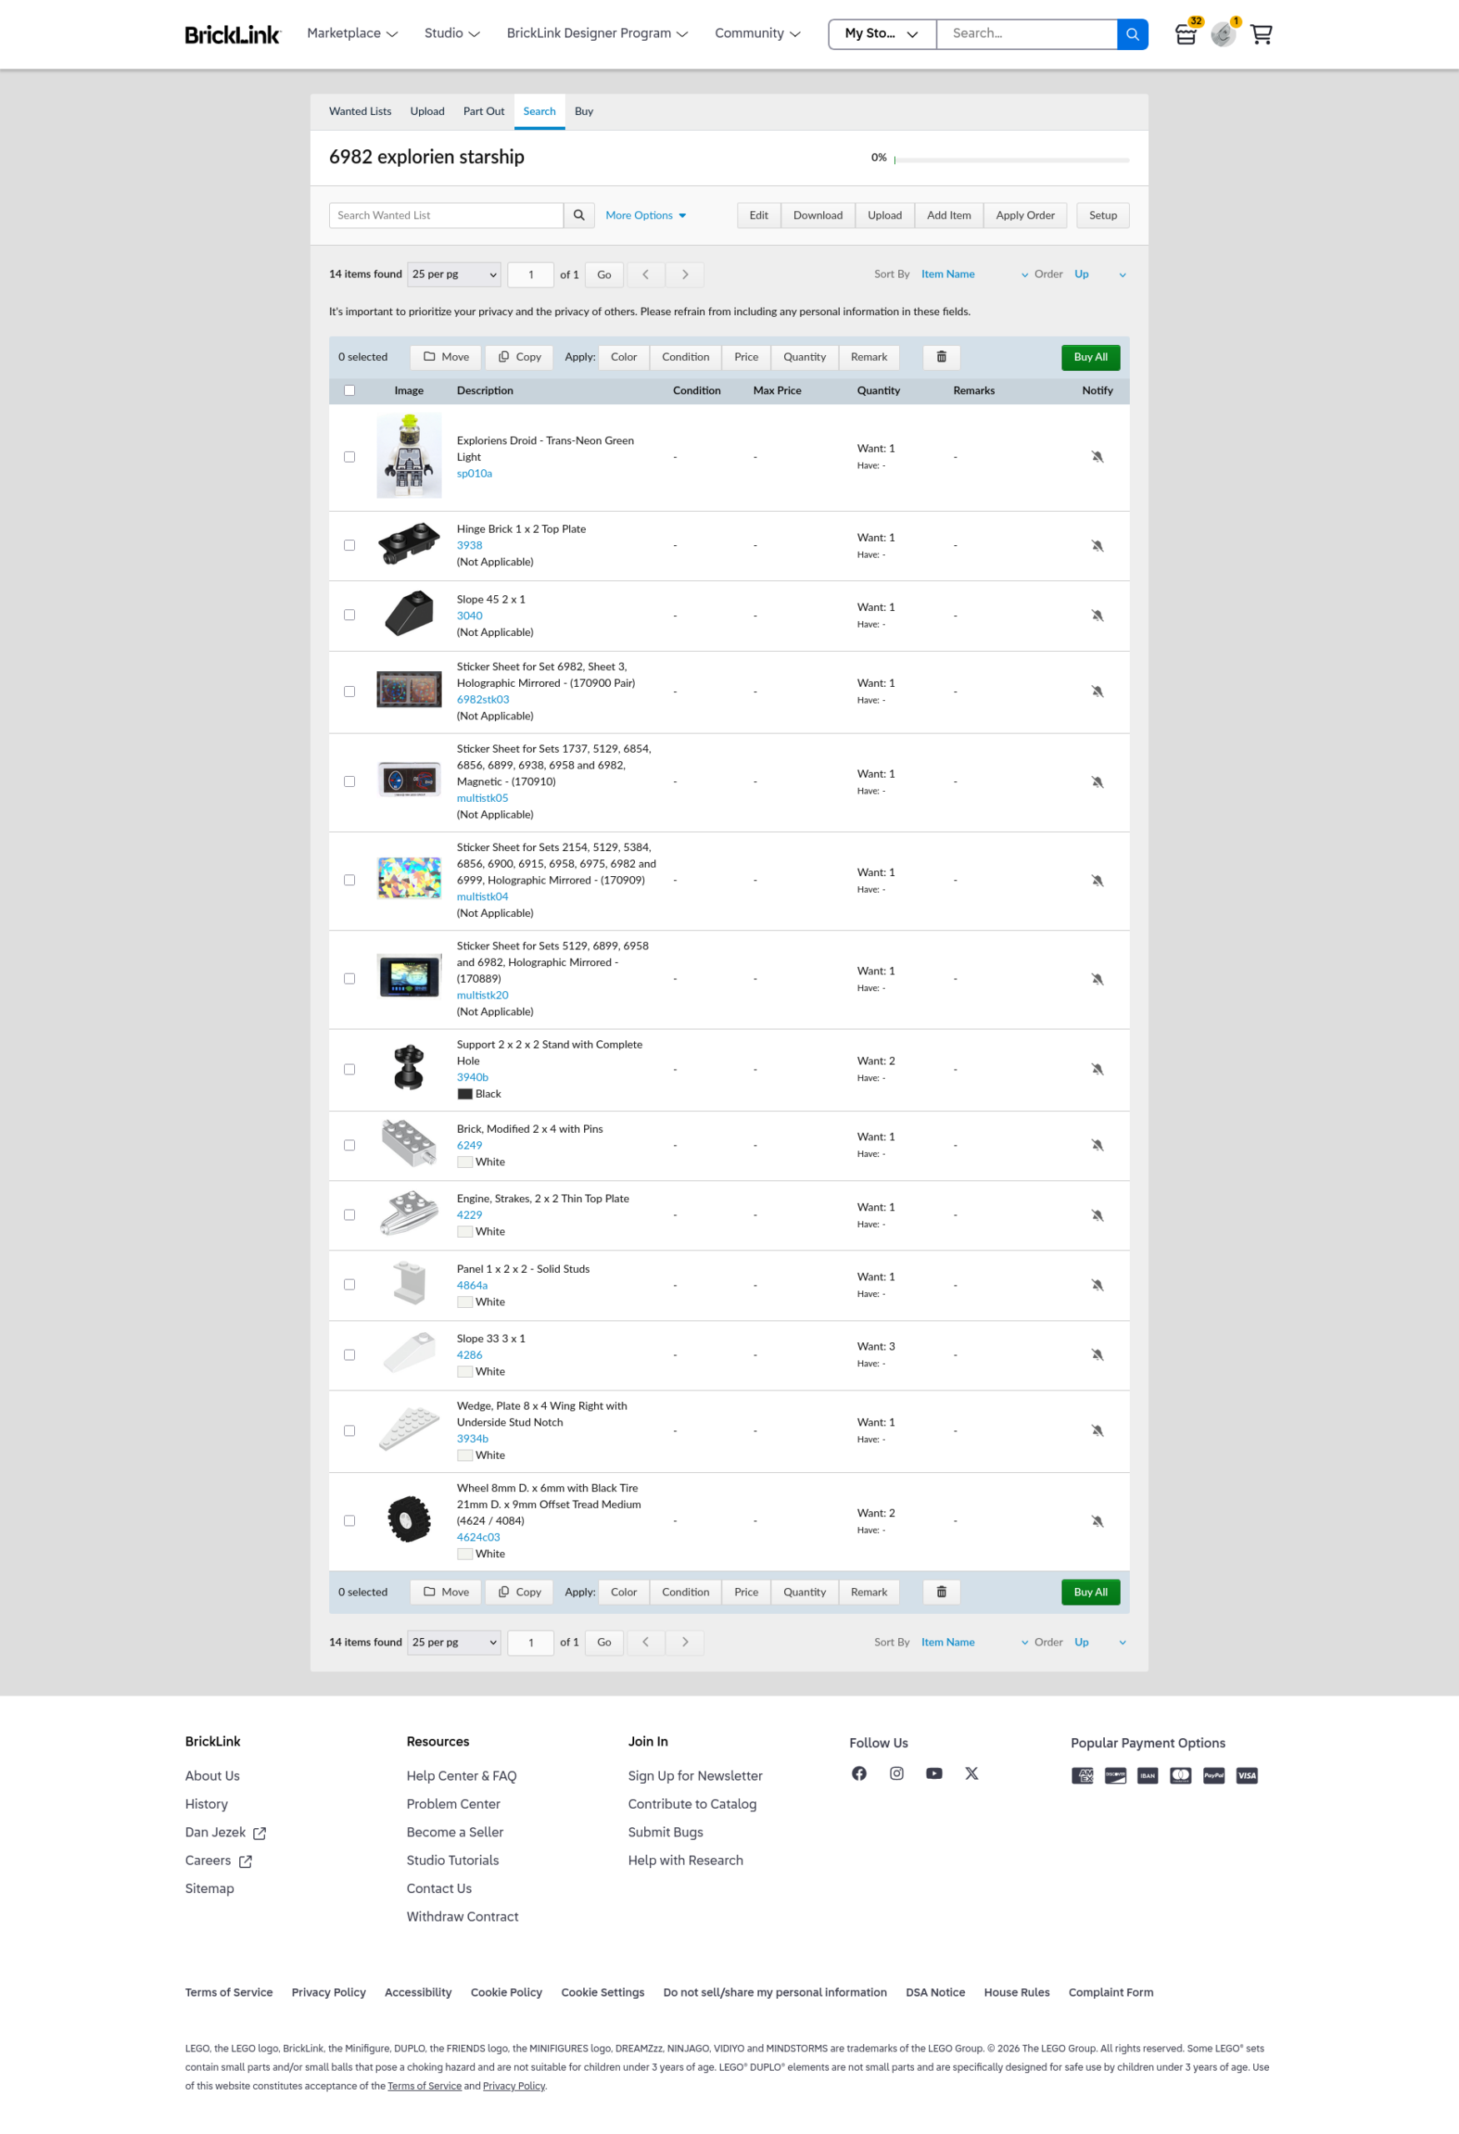The height and width of the screenshot is (2134, 1459).
Task: Go to previous page using top arrow
Action: 646,274
